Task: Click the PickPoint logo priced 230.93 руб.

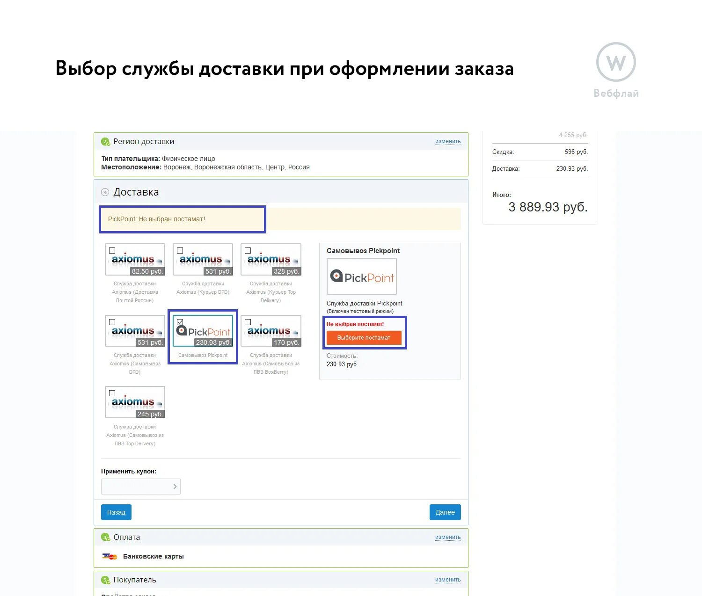Action: 203,331
